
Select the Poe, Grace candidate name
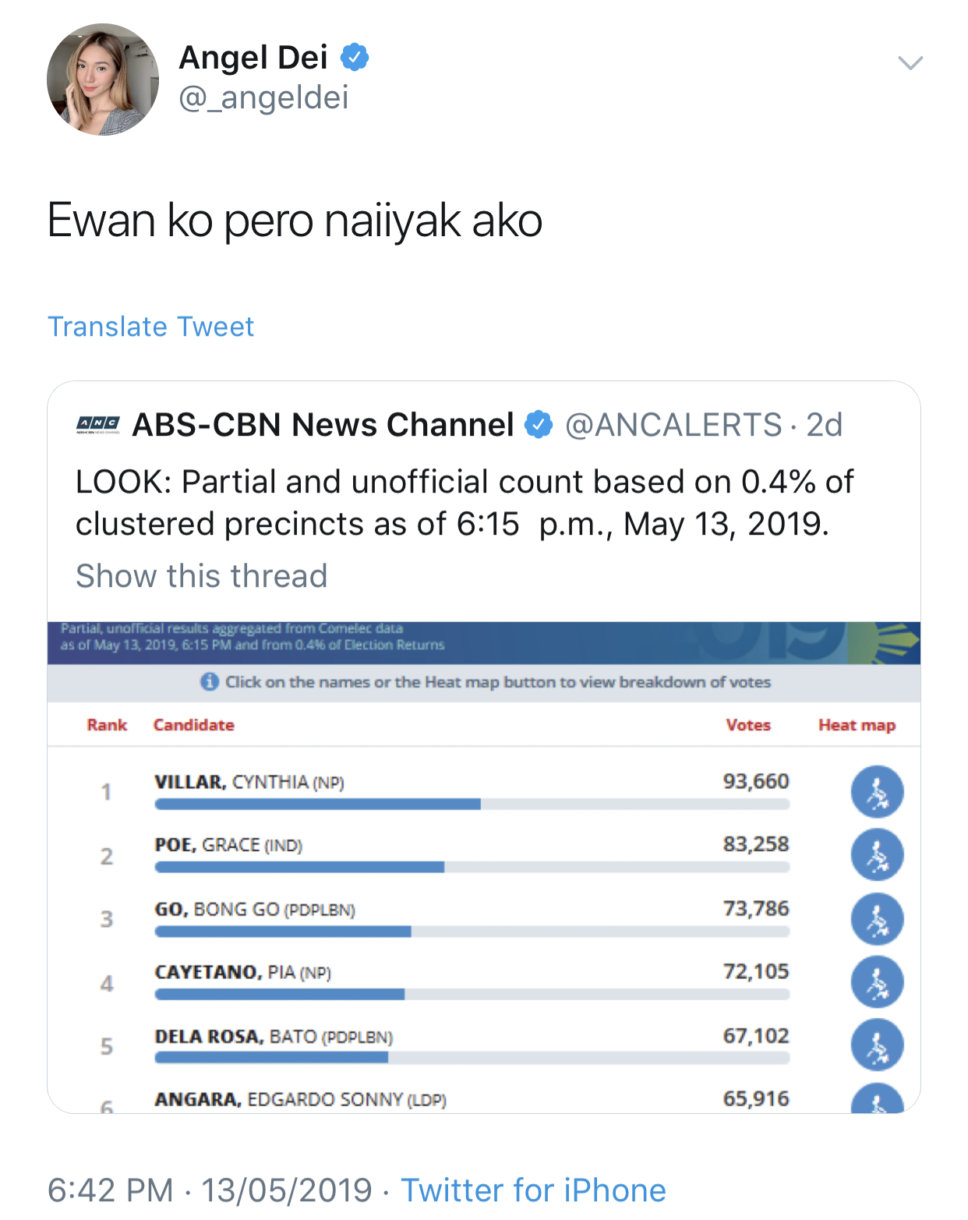228,845
